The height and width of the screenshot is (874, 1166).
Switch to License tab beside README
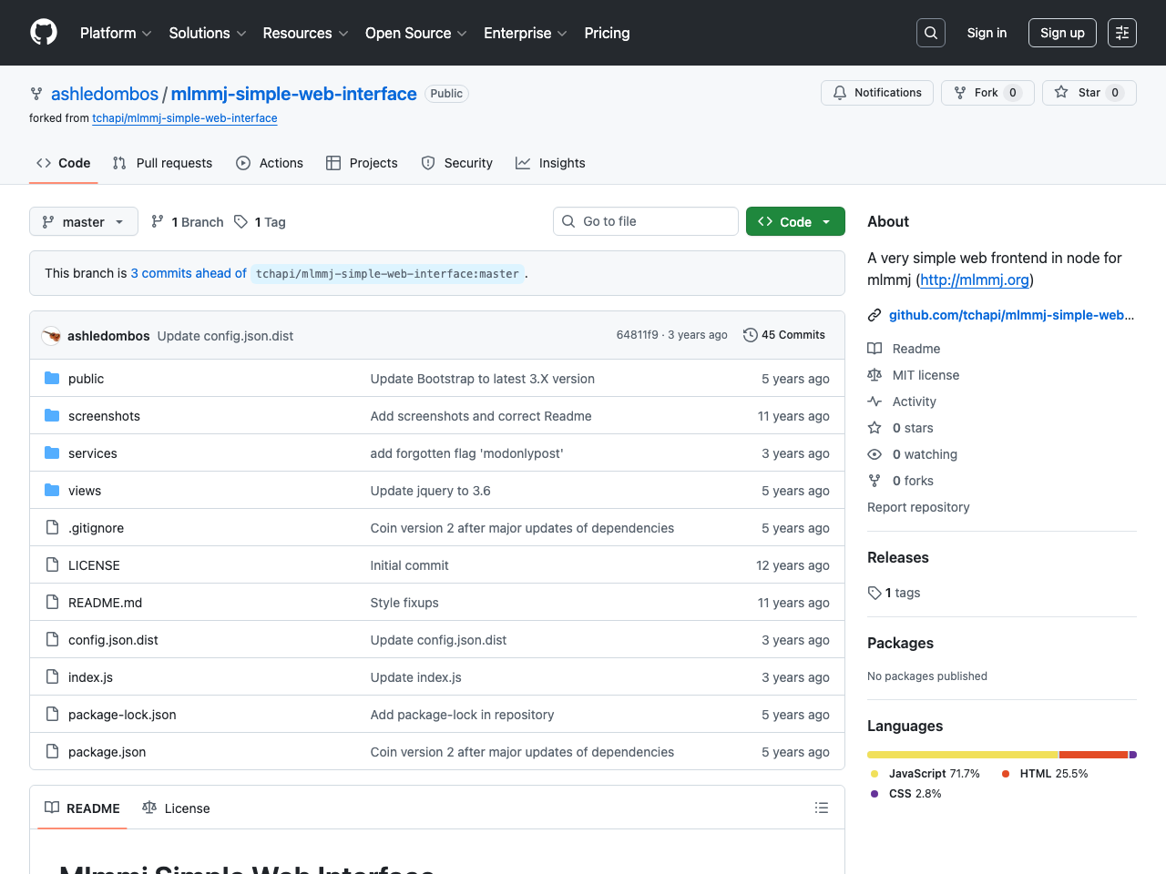[x=176, y=808]
